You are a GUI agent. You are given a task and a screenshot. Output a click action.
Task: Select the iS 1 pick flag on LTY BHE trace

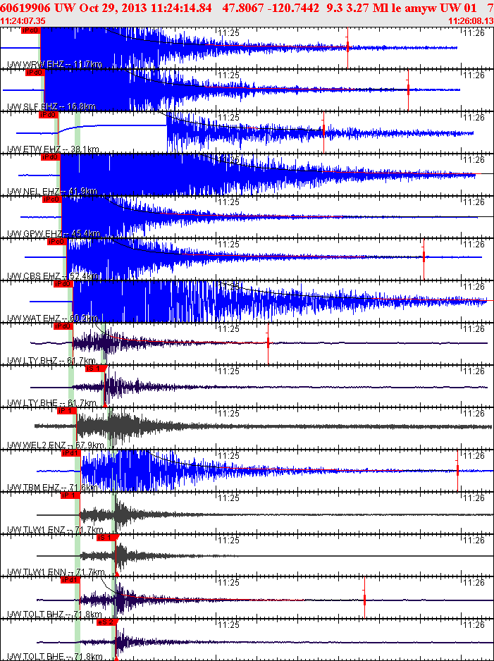96,369
